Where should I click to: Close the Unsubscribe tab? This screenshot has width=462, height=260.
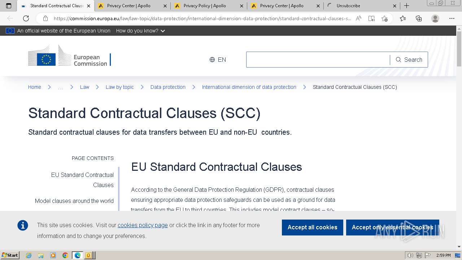click(x=395, y=6)
